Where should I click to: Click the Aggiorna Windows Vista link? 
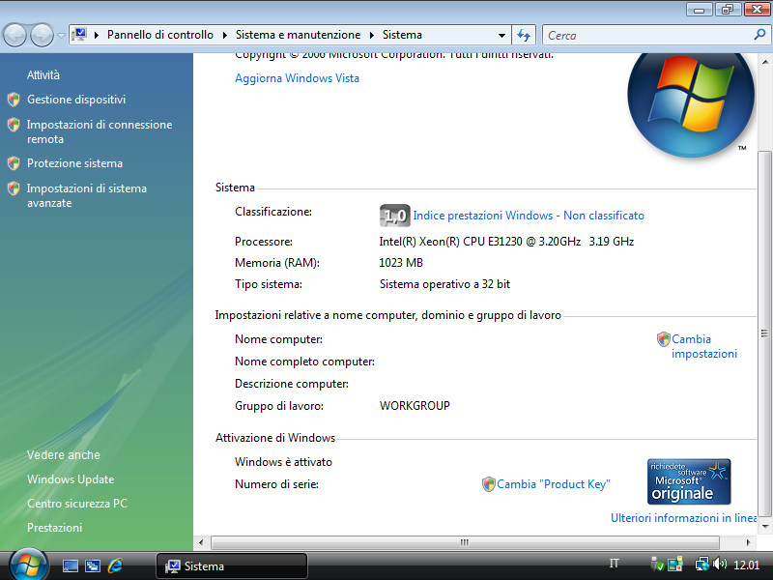[x=297, y=78]
